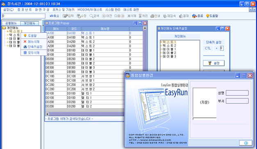Click the 개인메뉴 header label in shortcut window
The width and height of the screenshot is (257, 149).
tap(180, 36)
